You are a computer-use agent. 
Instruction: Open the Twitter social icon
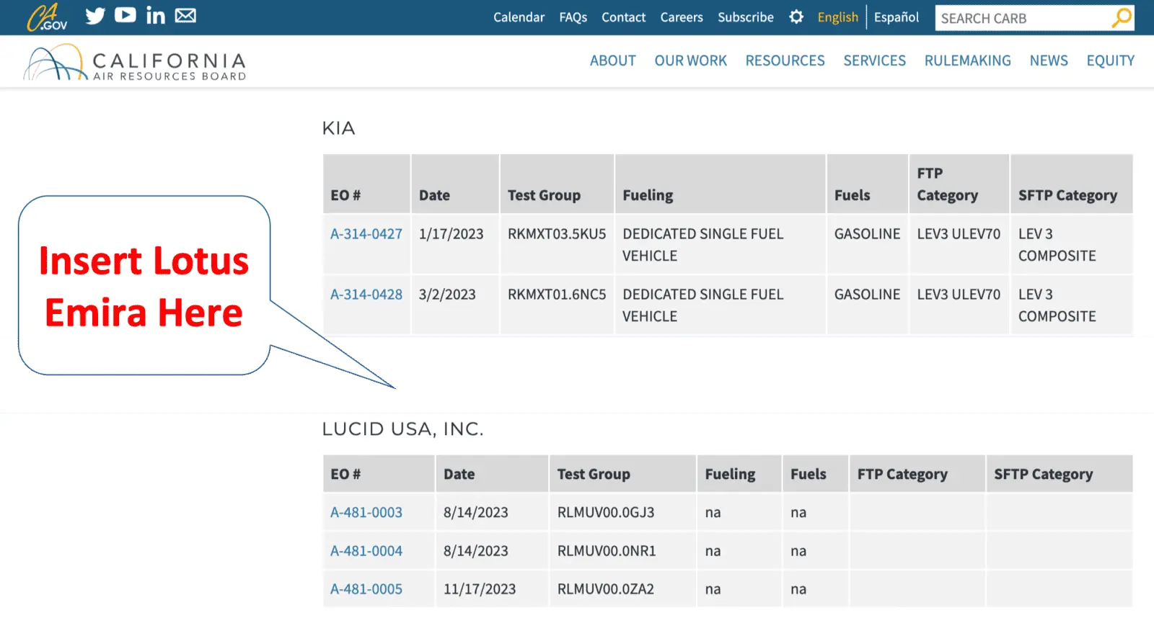click(95, 16)
